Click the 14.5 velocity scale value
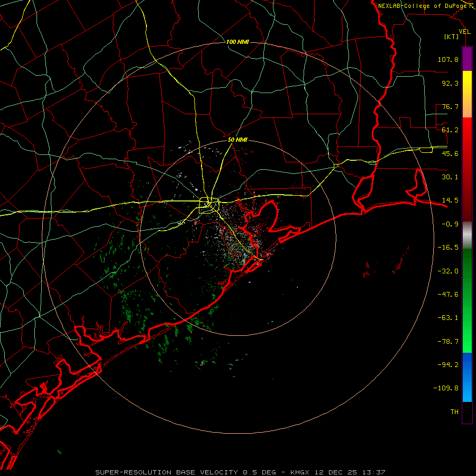This screenshot has height=476, width=476. tap(450, 200)
